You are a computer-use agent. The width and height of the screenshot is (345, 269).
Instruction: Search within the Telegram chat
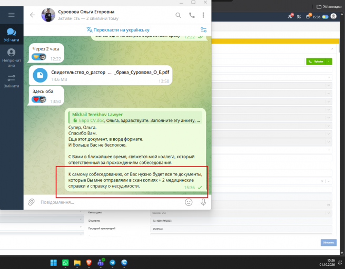coord(178,15)
